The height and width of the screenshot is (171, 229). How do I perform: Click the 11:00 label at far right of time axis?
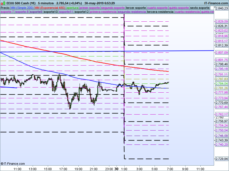point(200,169)
